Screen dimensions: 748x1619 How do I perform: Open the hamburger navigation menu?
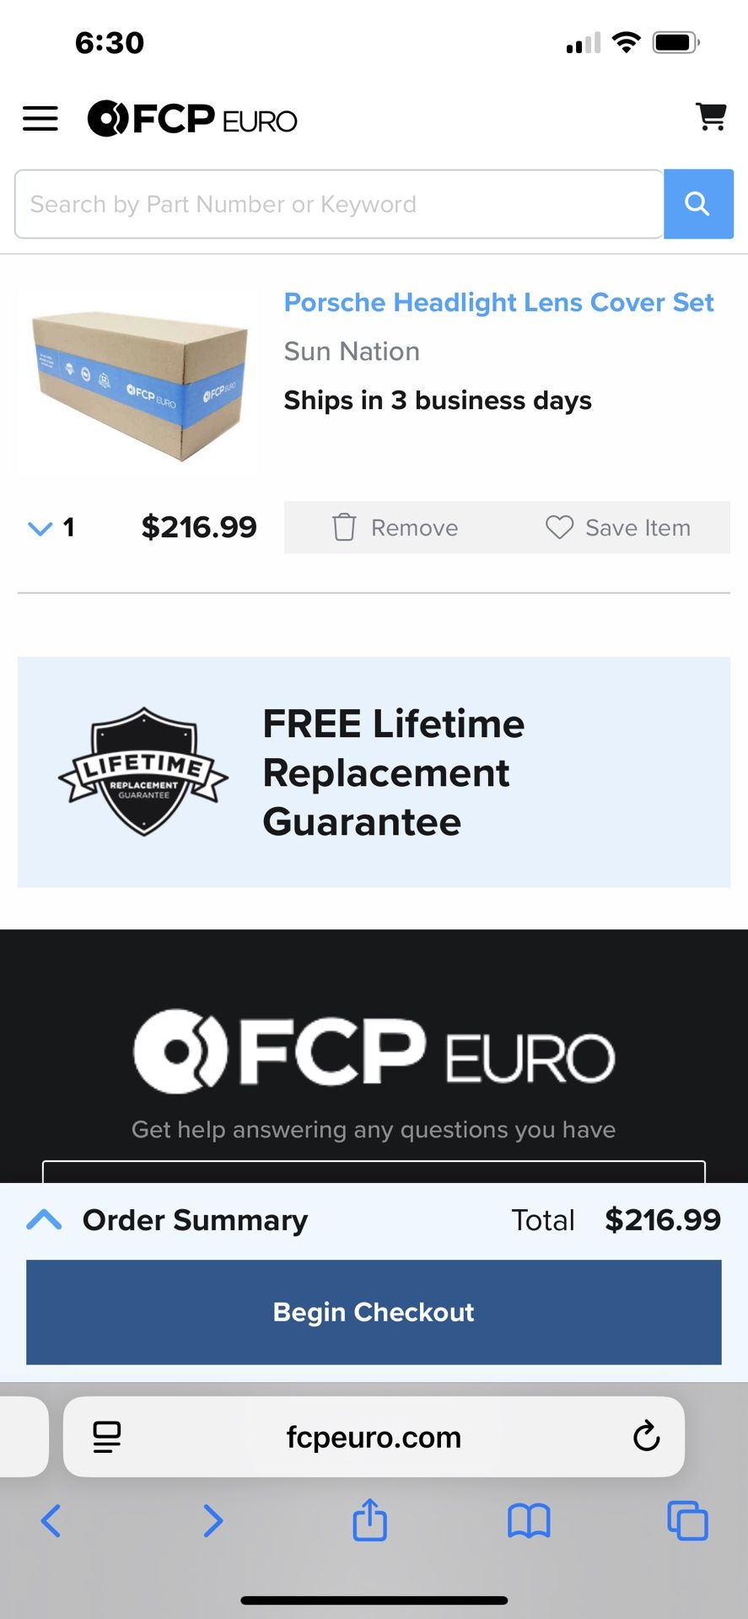coord(40,119)
